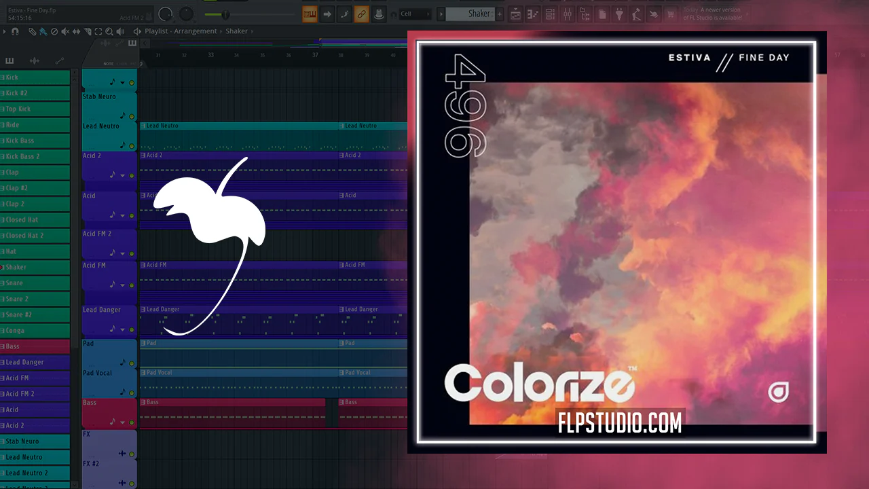
Task: Mute the Bass track LED
Action: pos(132,422)
